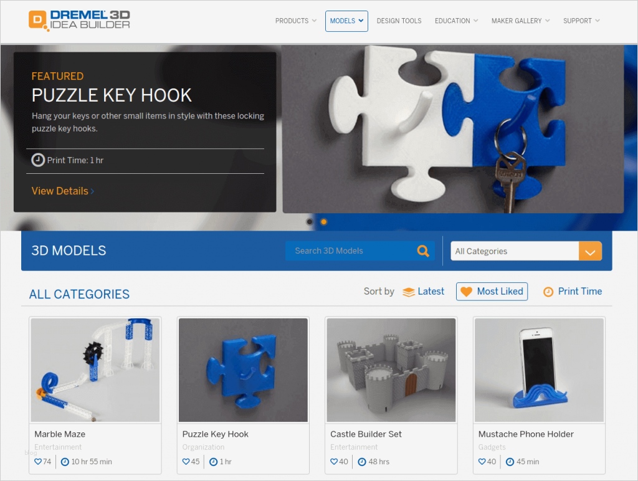Select the second orange carousel dot

[324, 222]
